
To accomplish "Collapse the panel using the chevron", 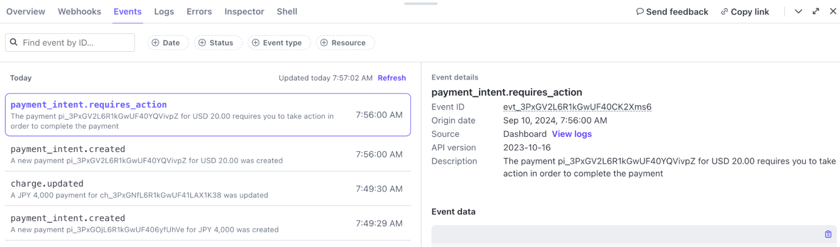I will click(x=798, y=11).
